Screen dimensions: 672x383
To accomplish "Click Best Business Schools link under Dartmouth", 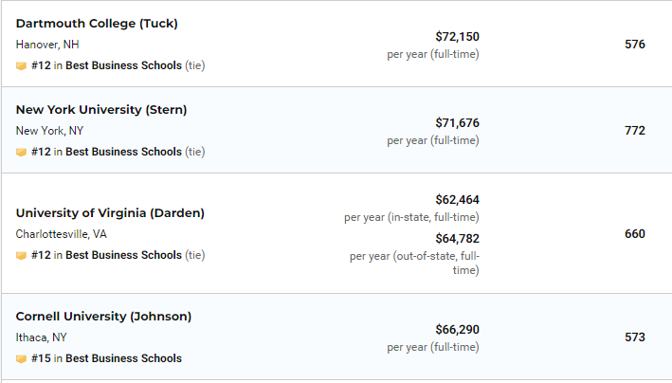I will 123,66.
